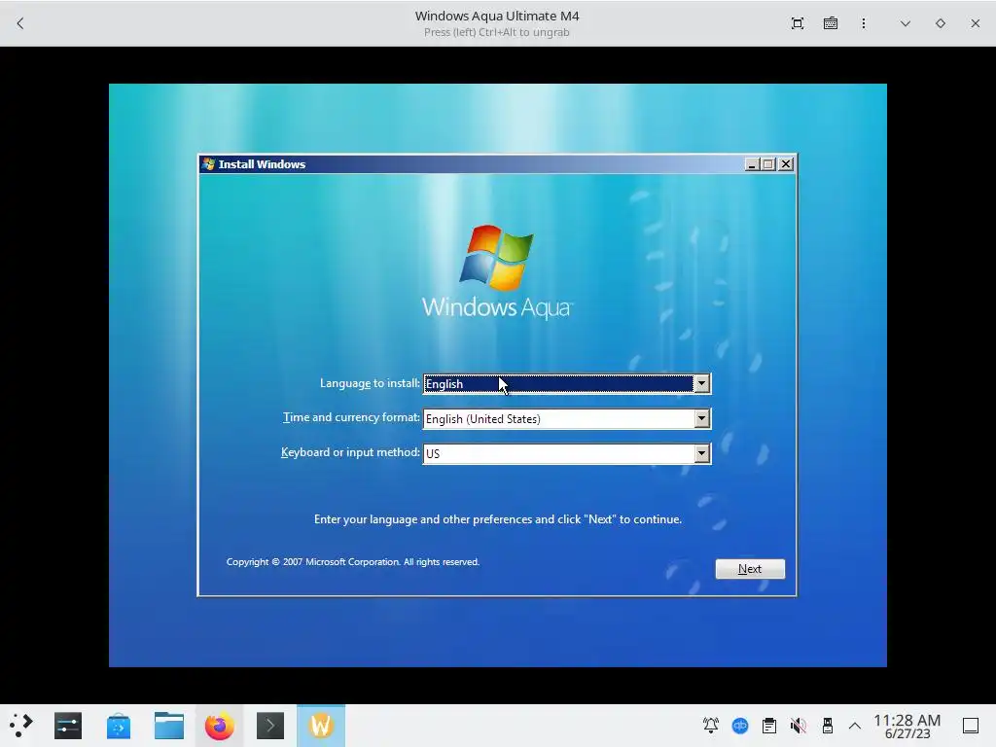Open the three-dot options menu
The width and height of the screenshot is (996, 747).
pyautogui.click(x=864, y=23)
